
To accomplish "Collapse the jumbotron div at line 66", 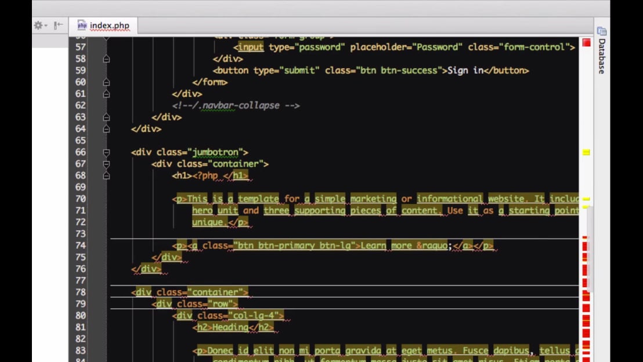I will (x=106, y=153).
